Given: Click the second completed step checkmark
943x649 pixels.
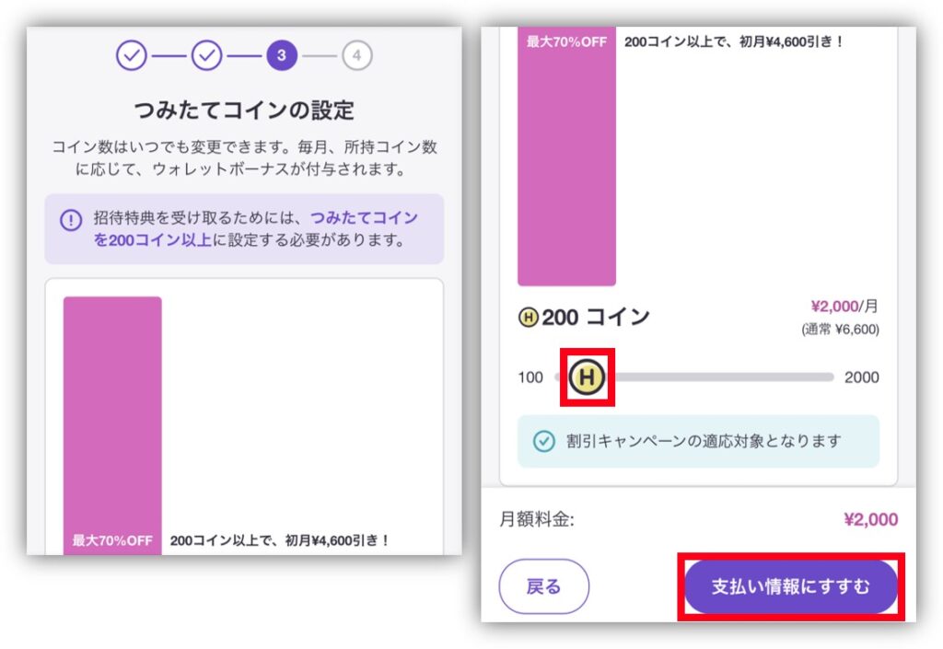Looking at the screenshot, I should click(207, 56).
